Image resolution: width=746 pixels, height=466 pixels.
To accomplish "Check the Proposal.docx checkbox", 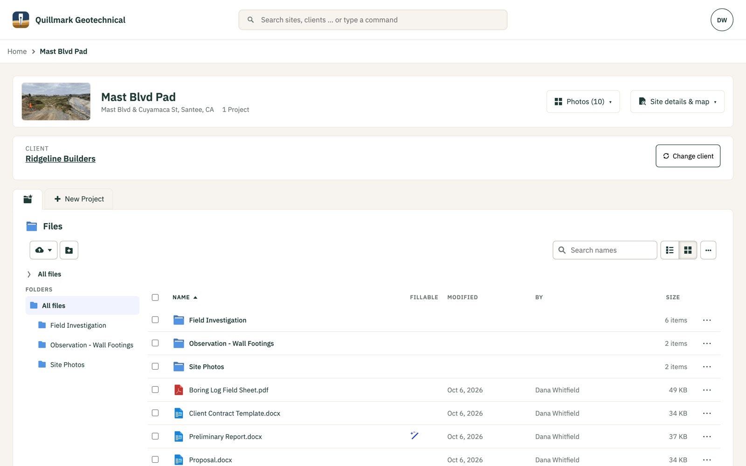I will pos(155,459).
